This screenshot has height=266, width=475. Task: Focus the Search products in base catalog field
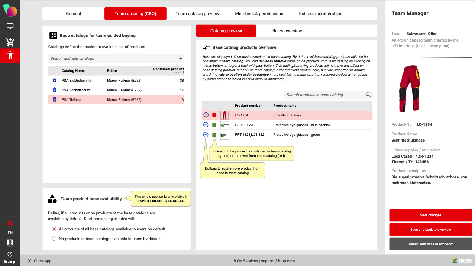pos(323,95)
